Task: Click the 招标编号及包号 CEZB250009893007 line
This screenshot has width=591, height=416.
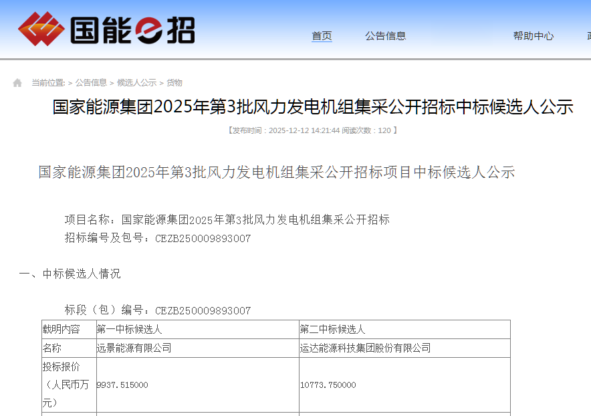Action: coord(158,238)
